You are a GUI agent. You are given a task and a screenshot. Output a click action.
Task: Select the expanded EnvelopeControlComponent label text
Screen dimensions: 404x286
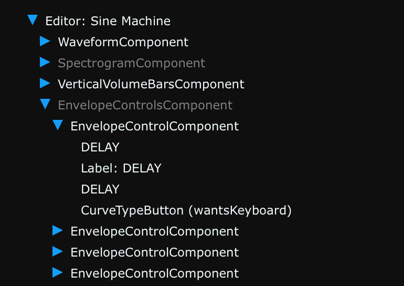coord(155,126)
